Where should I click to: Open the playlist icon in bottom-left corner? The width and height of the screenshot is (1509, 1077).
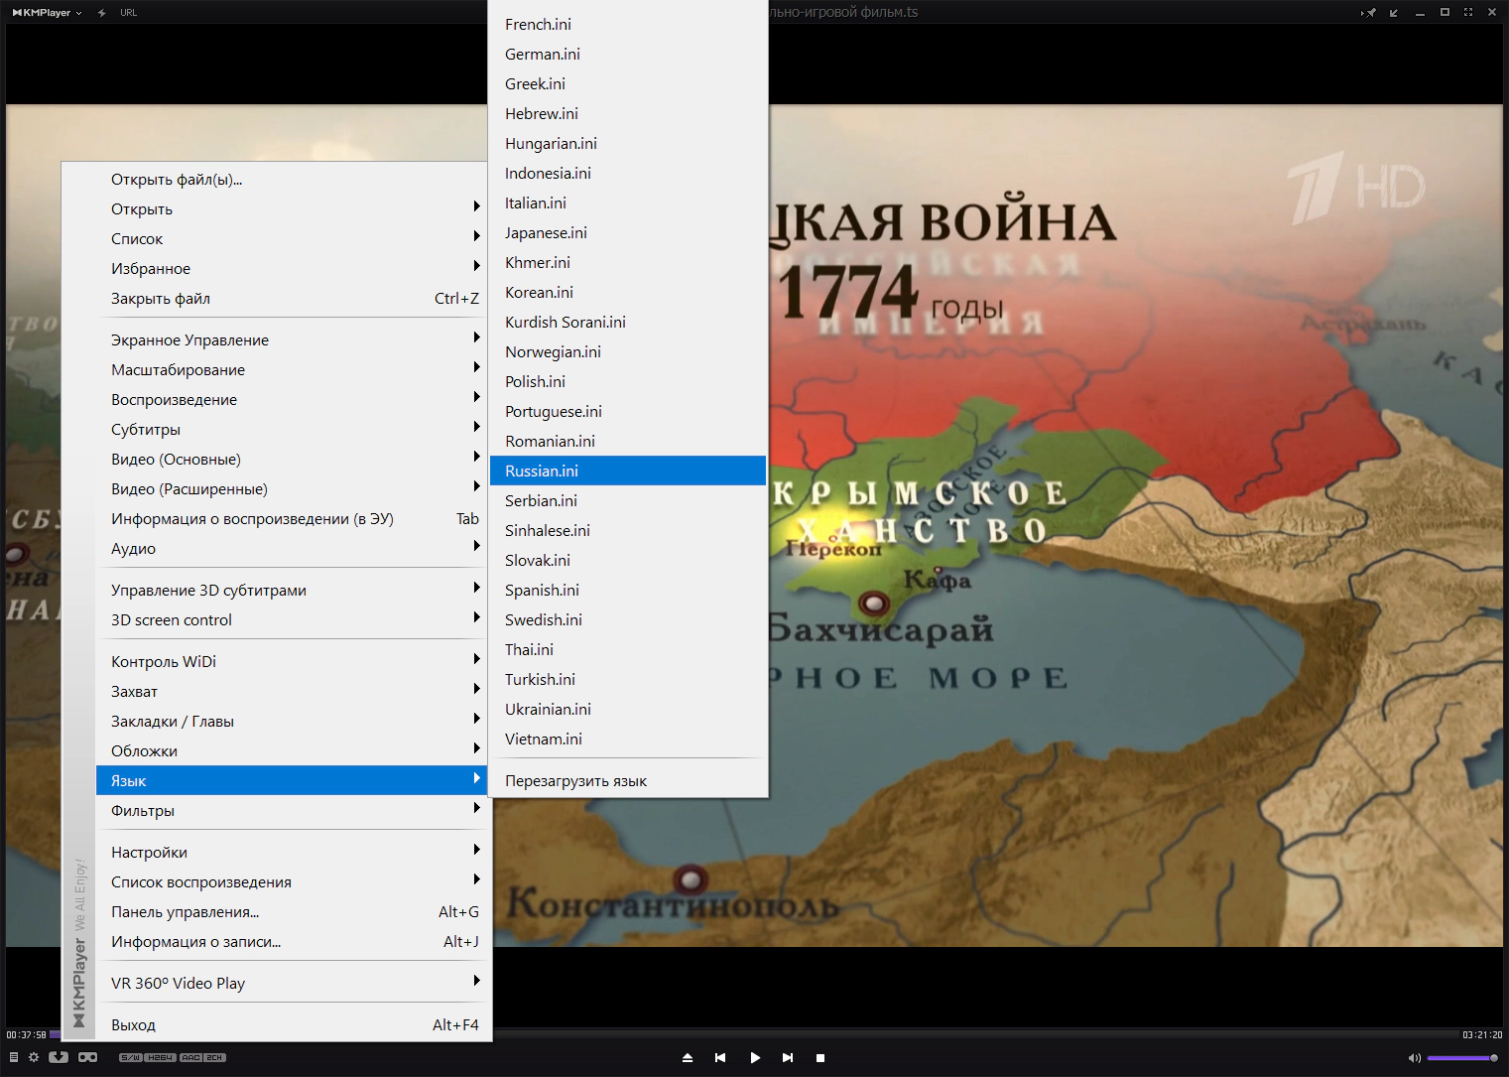[14, 1057]
